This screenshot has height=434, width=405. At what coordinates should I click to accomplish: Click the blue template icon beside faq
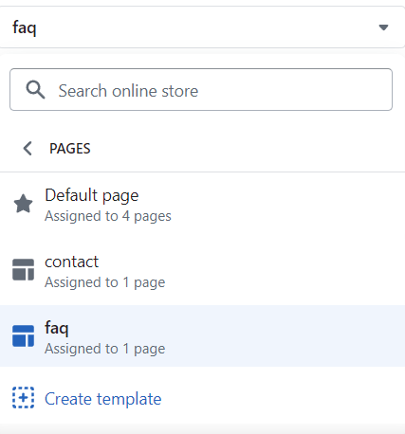coord(23,336)
